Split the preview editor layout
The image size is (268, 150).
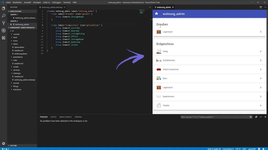click(261, 7)
